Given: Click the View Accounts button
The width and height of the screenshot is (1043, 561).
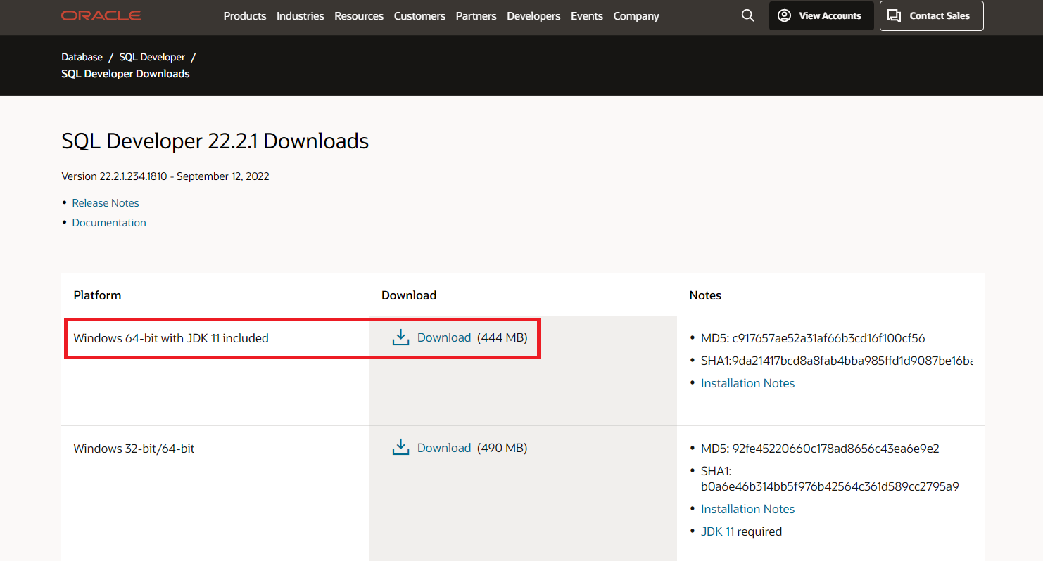Looking at the screenshot, I should [x=821, y=15].
